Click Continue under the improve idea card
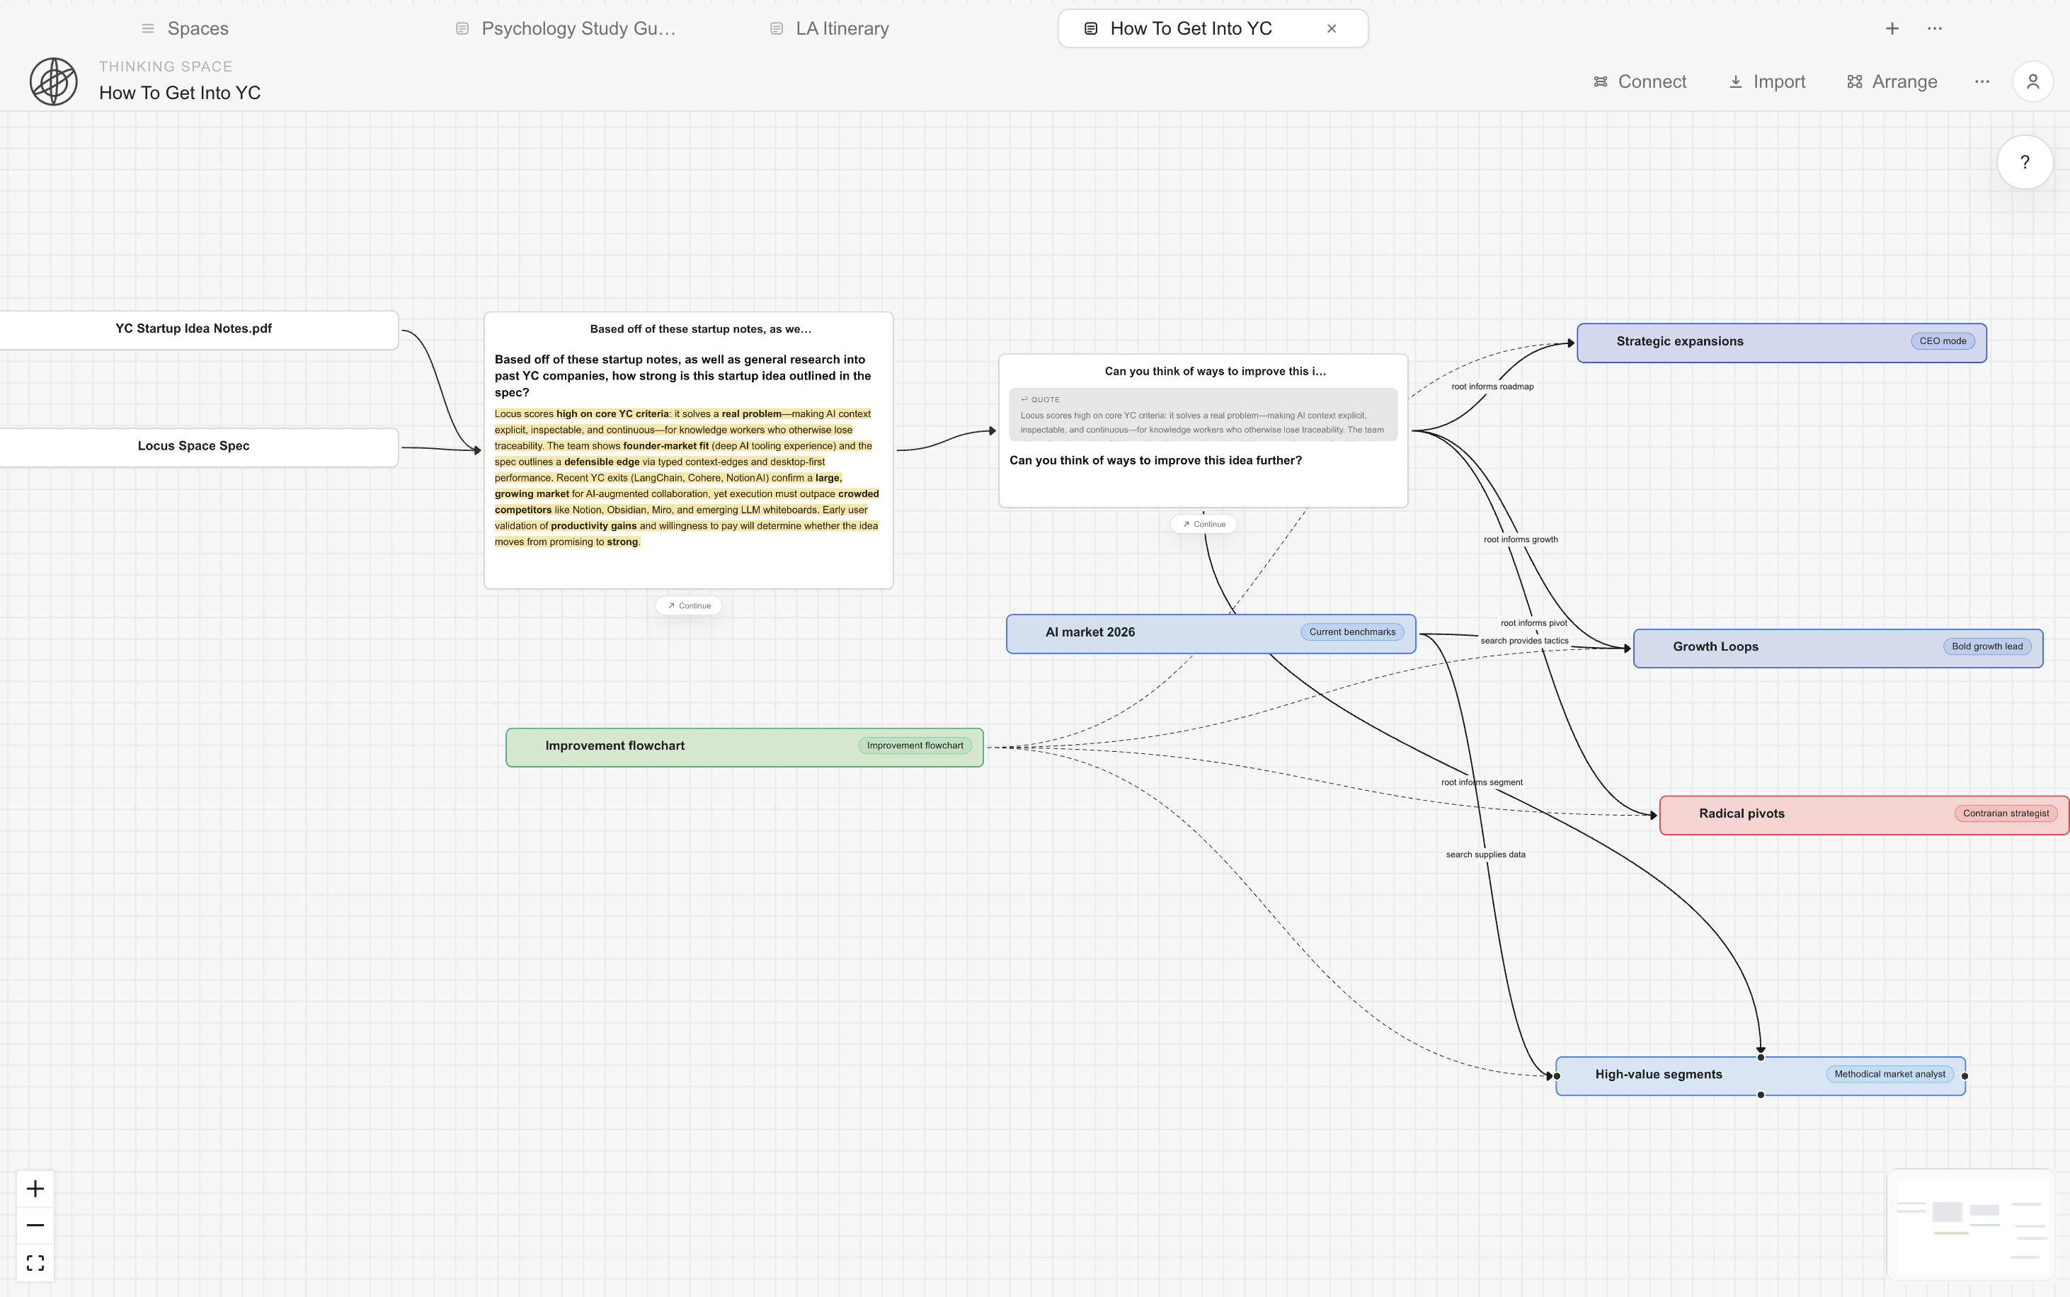 click(x=1203, y=524)
